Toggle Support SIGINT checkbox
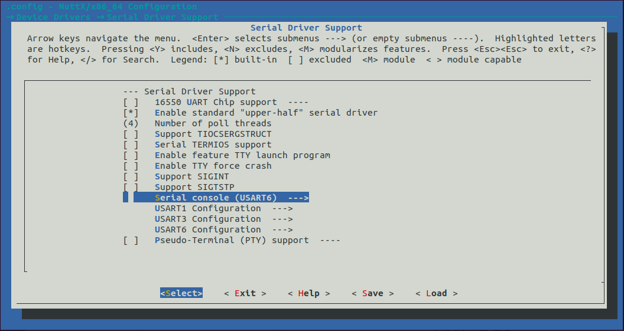This screenshot has width=624, height=331. [x=131, y=176]
